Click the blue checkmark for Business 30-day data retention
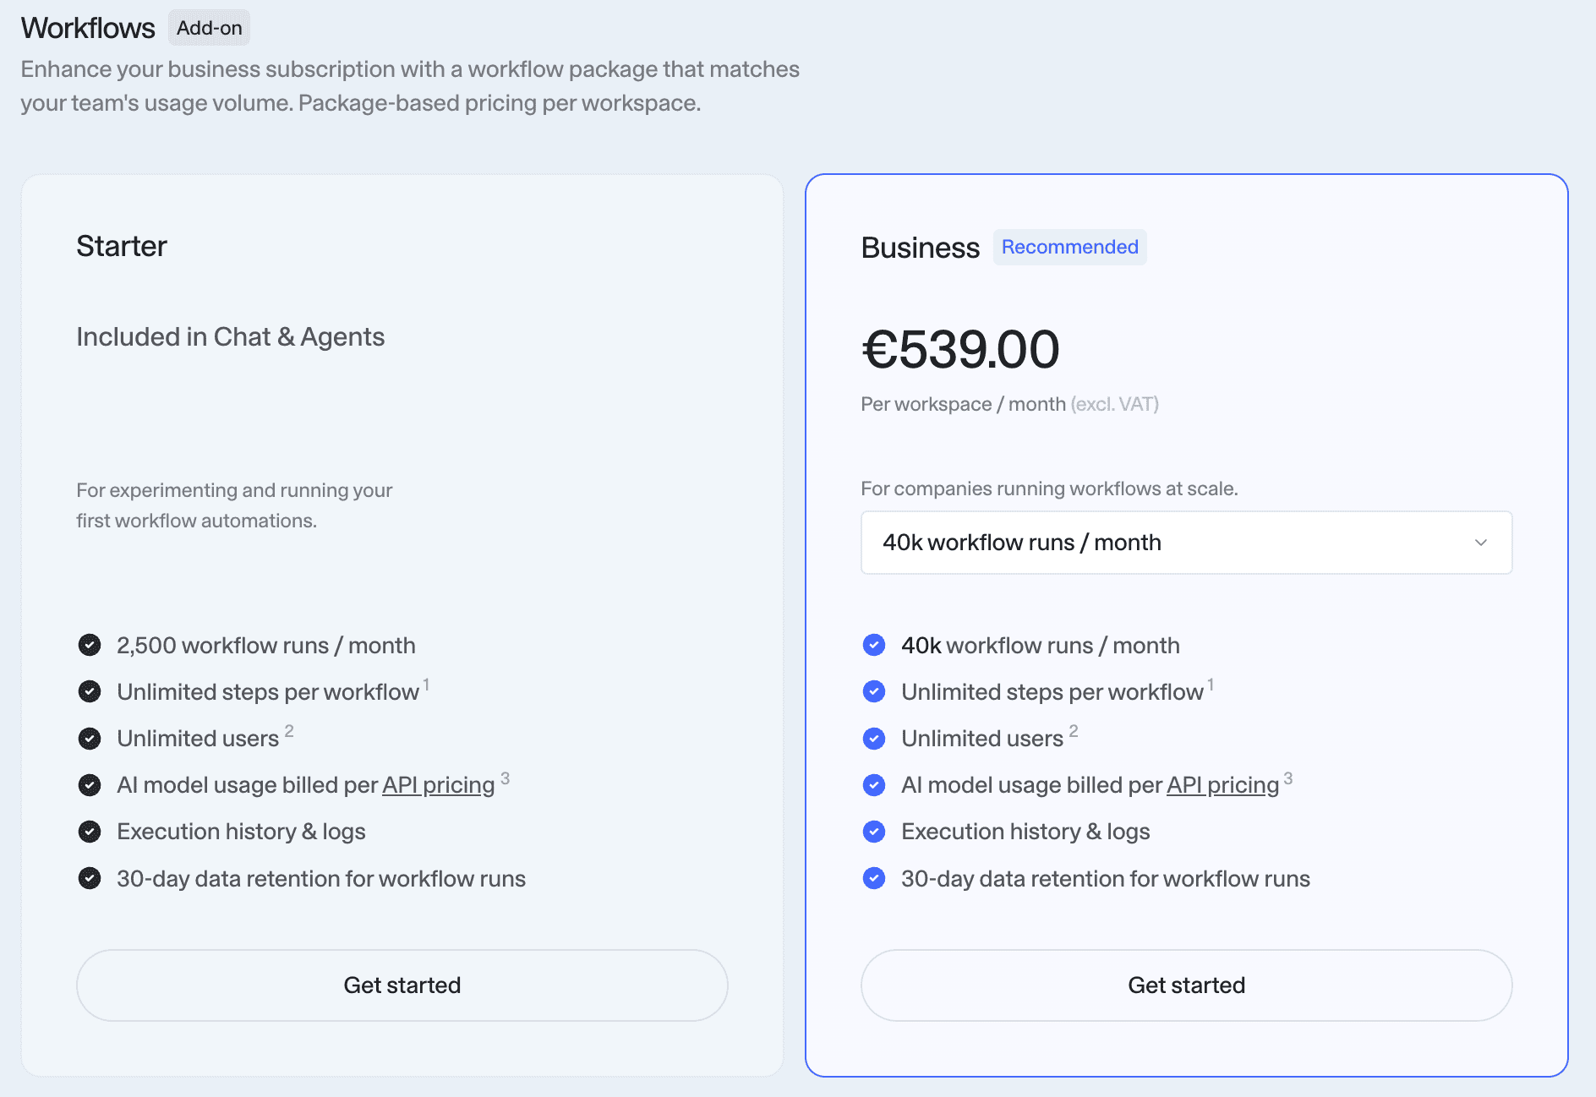1596x1097 pixels. tap(874, 879)
